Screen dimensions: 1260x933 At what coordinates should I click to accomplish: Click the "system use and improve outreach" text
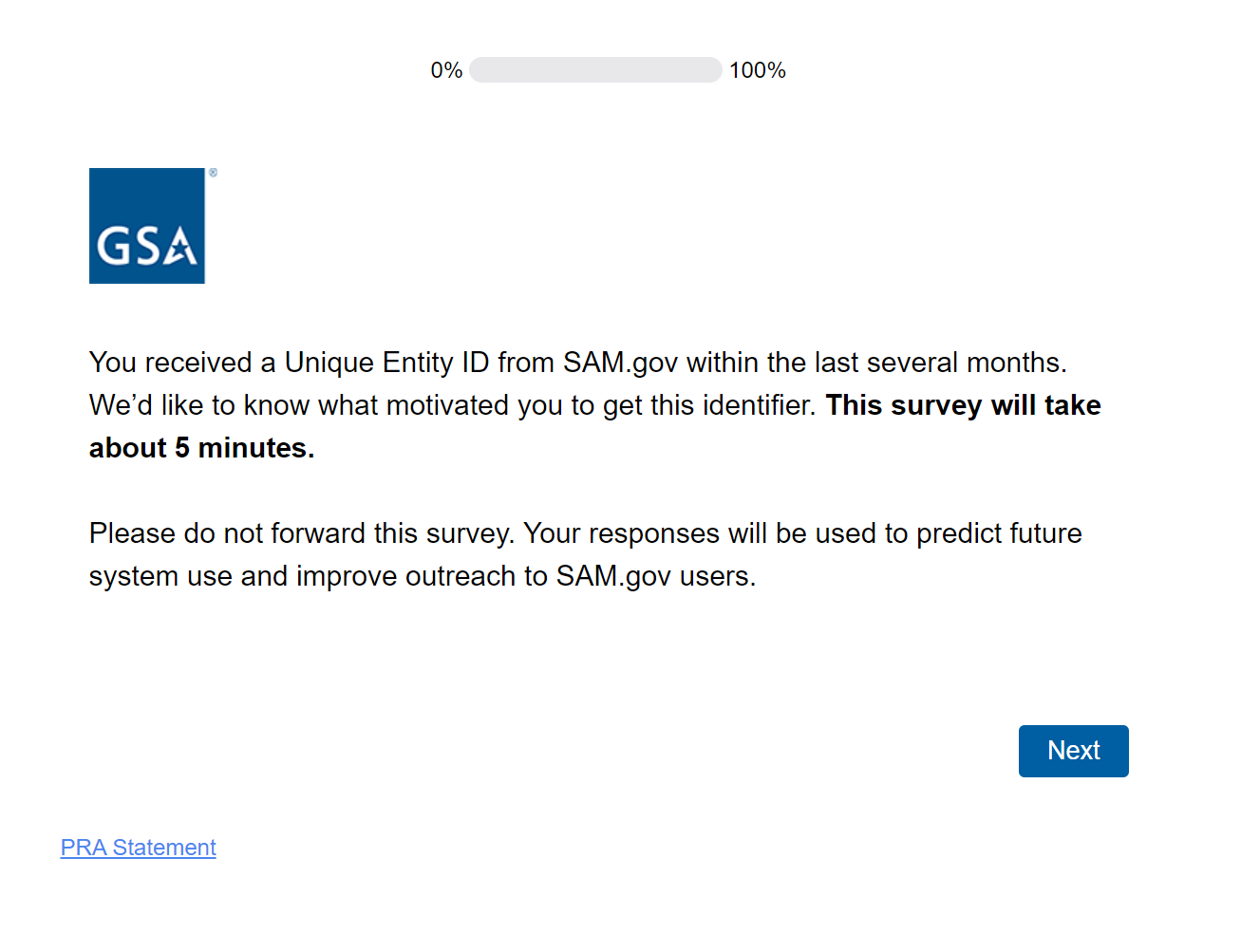[x=297, y=576]
